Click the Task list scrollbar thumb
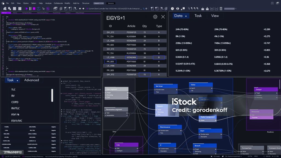Viewport: 281px width, 158px height. 52,95
